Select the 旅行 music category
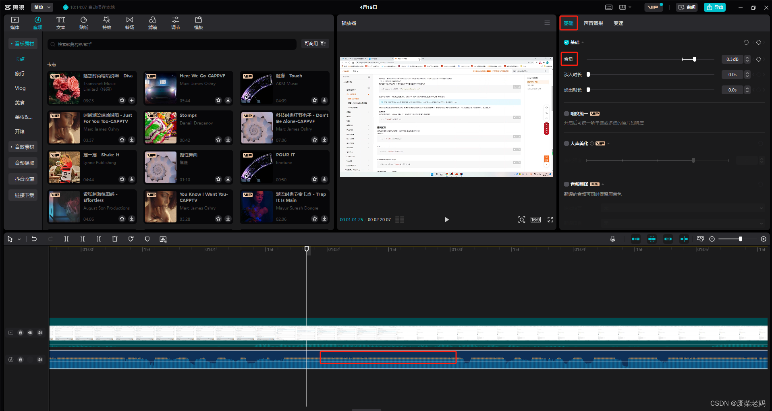This screenshot has height=411, width=772. 20,74
